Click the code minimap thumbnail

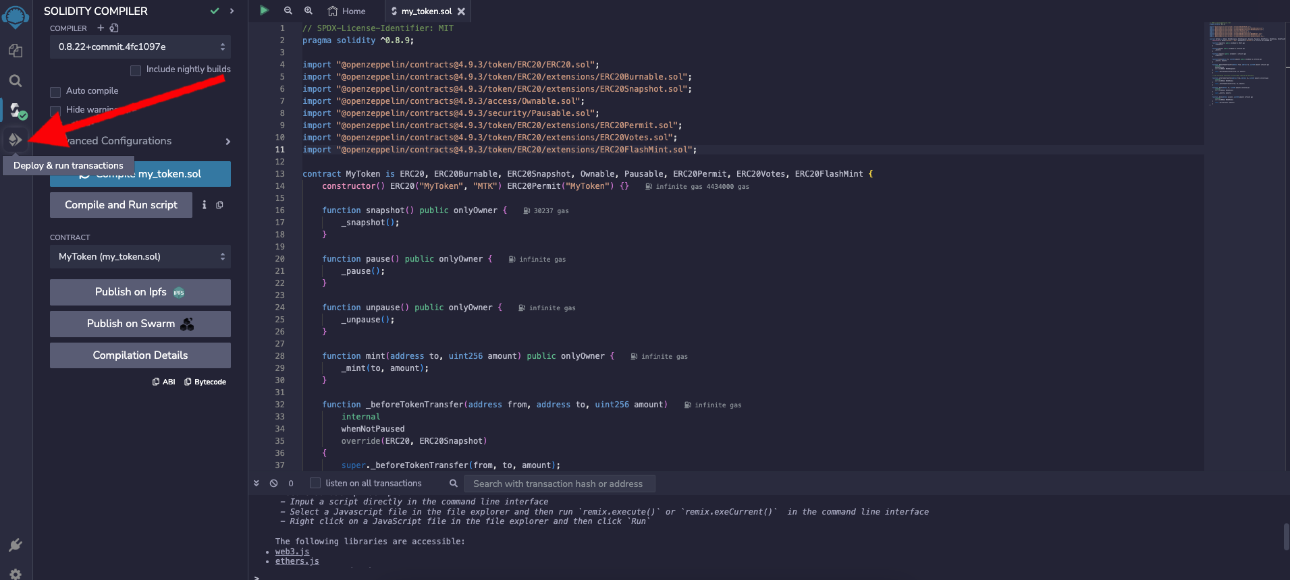[1246, 64]
